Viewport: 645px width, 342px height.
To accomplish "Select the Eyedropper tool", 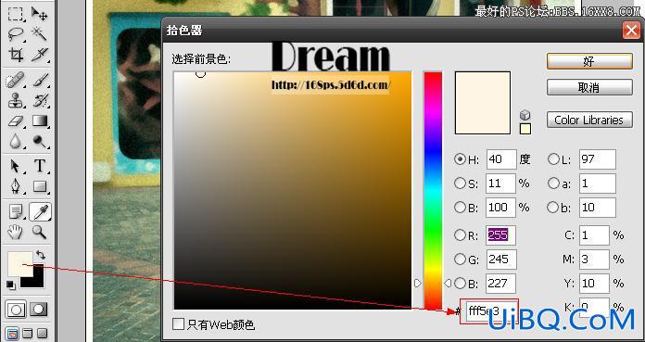I will (40, 212).
